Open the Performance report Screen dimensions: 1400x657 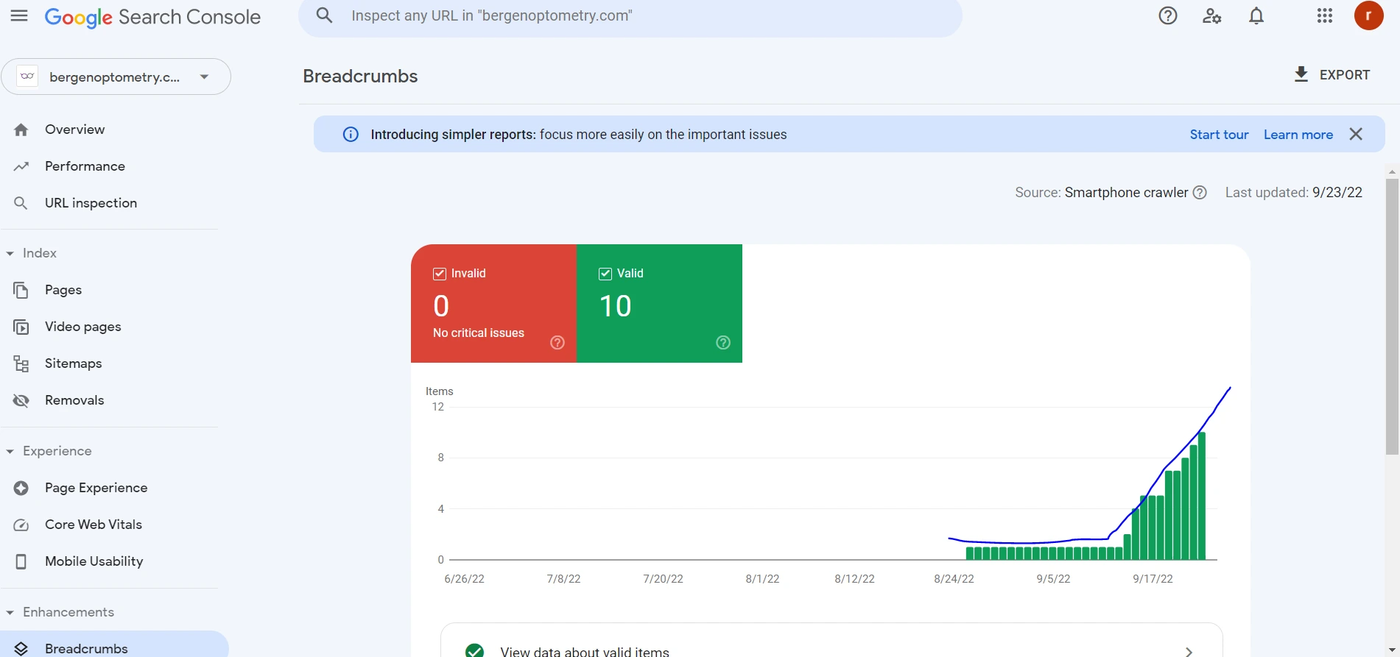[x=85, y=166]
